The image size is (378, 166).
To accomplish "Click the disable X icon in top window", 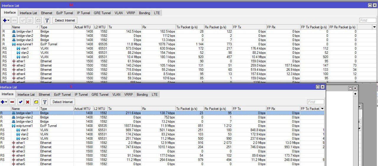I will pos(30,20).
